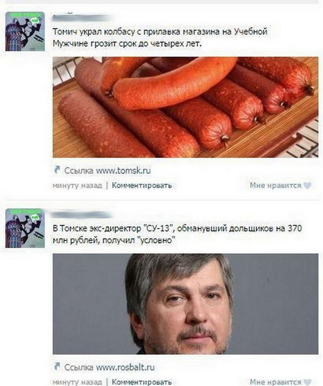Click the headline text 'Томич украл колбасу'
Viewport: 323px width, 386px height.
(x=94, y=32)
